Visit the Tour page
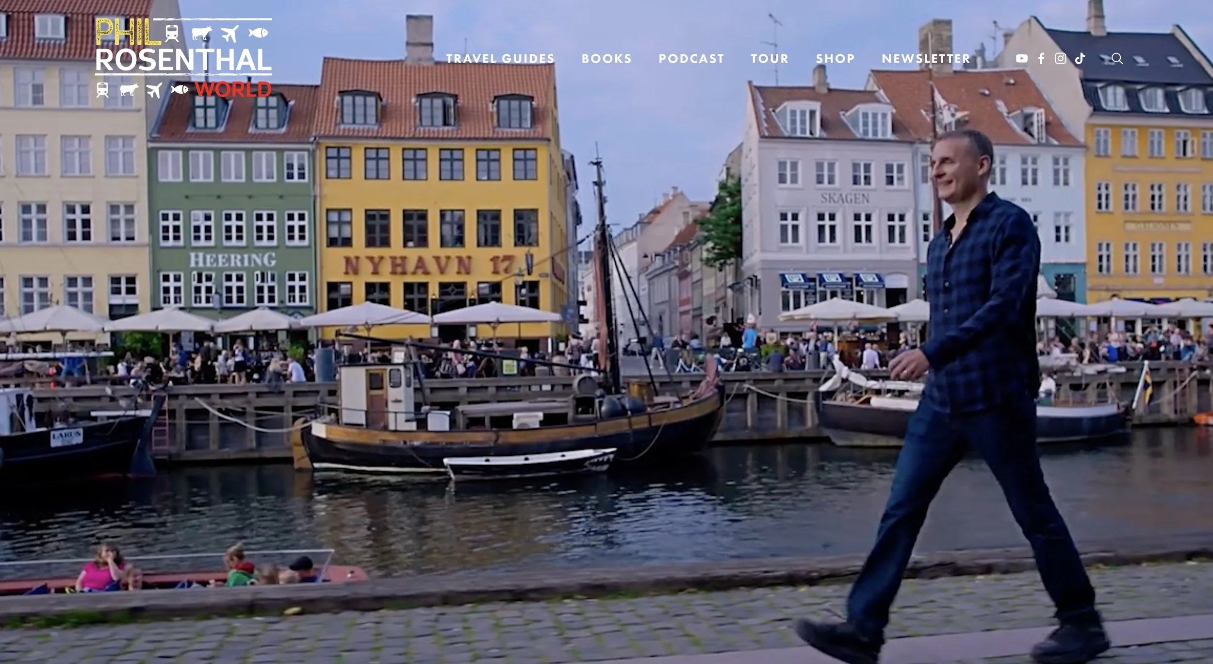Screen dimensions: 1213x664 [770, 59]
